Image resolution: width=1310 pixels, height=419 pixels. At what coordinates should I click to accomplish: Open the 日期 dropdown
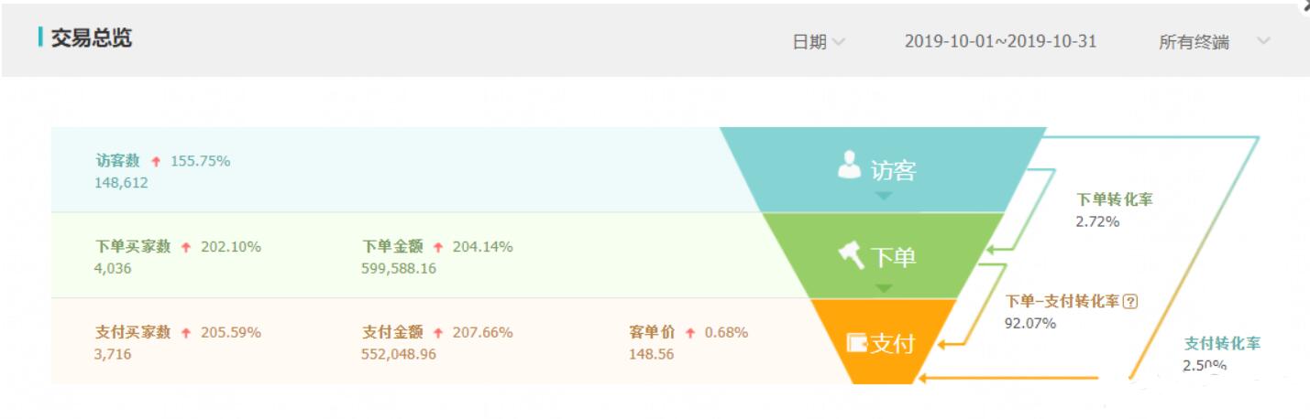click(818, 41)
